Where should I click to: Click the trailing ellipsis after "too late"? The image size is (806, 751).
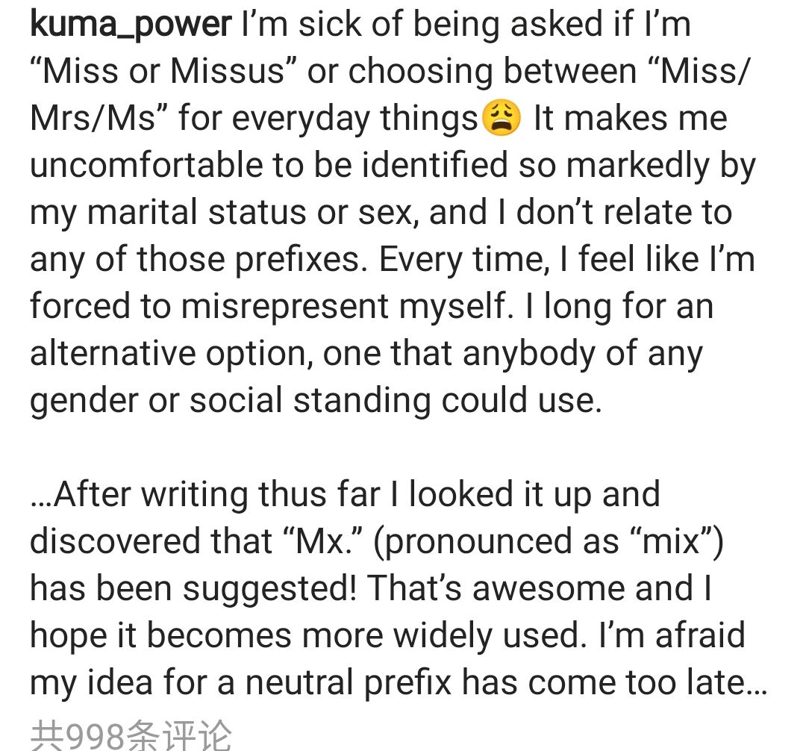coord(757,683)
